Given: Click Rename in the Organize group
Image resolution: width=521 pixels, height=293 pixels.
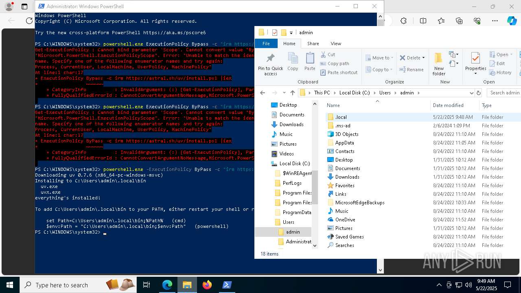Looking at the screenshot, I should click(x=412, y=69).
